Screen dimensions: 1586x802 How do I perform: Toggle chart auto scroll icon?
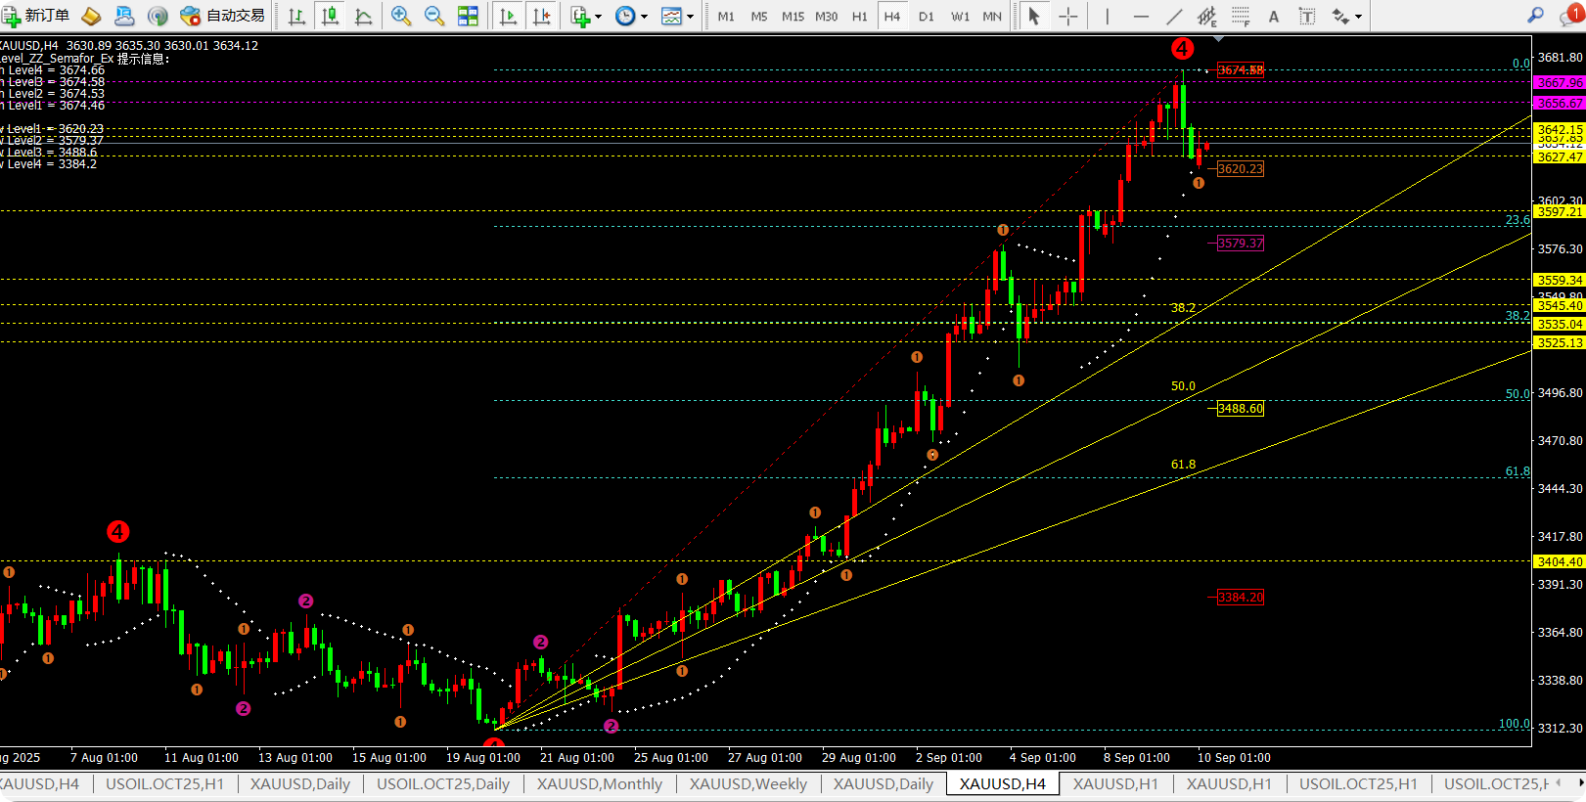[508, 16]
